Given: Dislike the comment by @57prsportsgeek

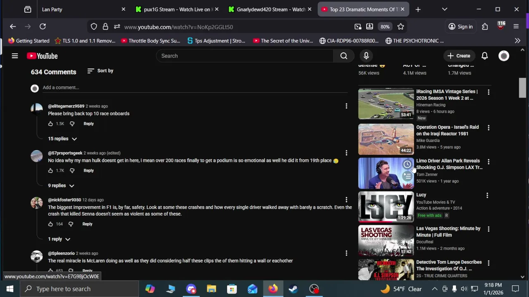Looking at the screenshot, I should (72, 170).
